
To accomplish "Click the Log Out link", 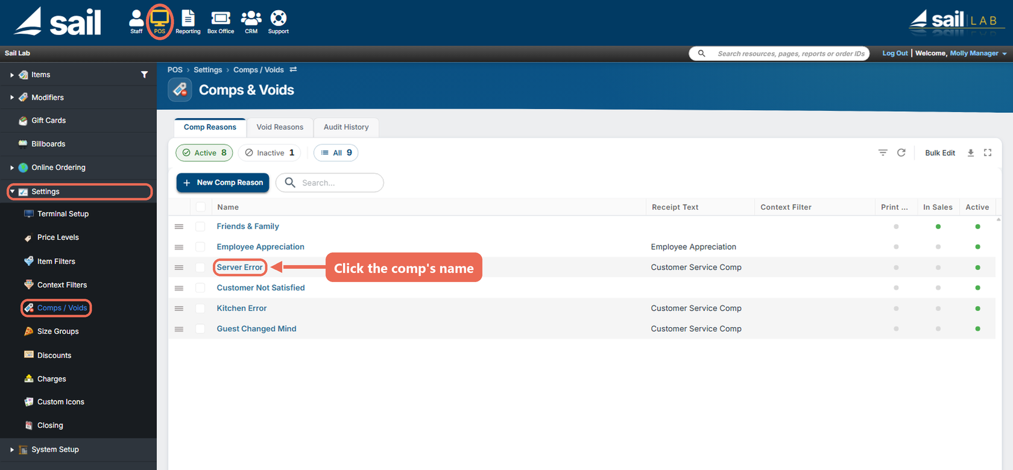I will (895, 54).
